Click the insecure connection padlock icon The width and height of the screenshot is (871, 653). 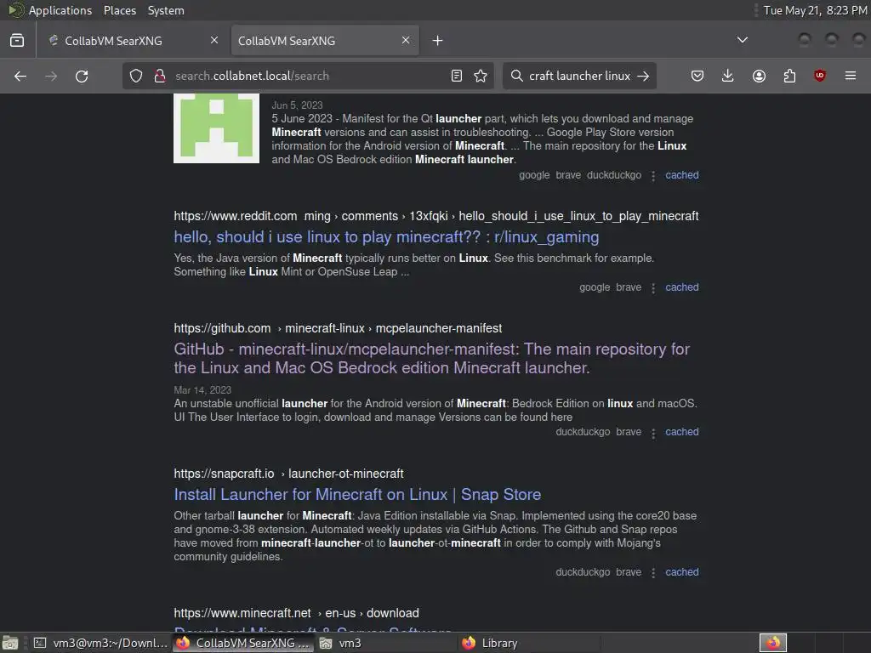pos(160,76)
